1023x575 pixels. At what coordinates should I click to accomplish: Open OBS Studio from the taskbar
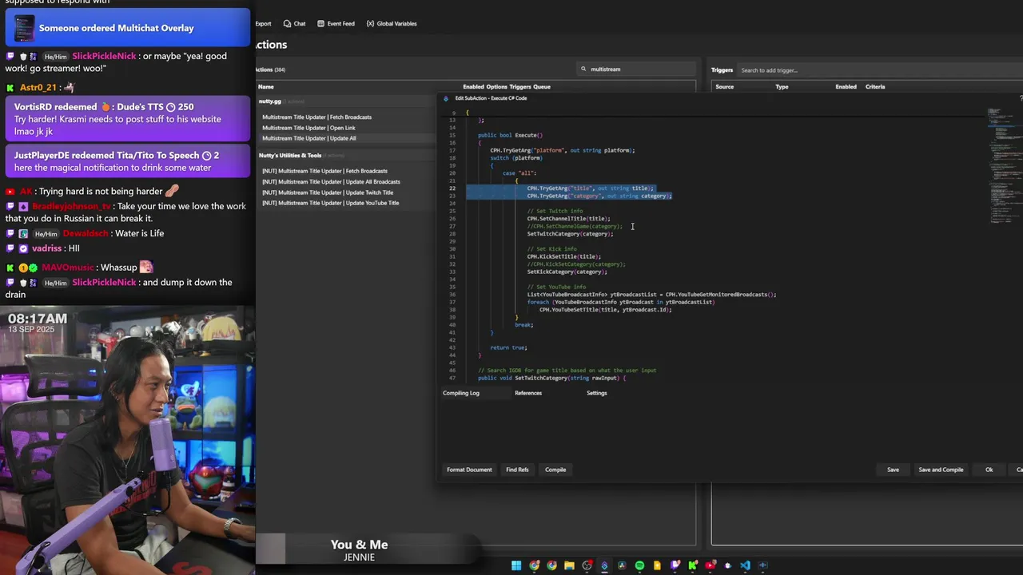(x=587, y=565)
